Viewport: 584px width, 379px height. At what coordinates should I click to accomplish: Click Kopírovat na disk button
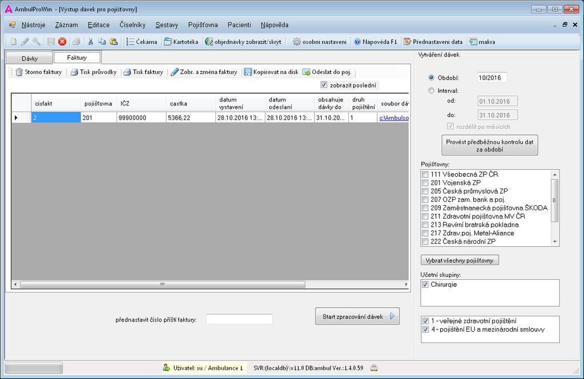pos(271,72)
